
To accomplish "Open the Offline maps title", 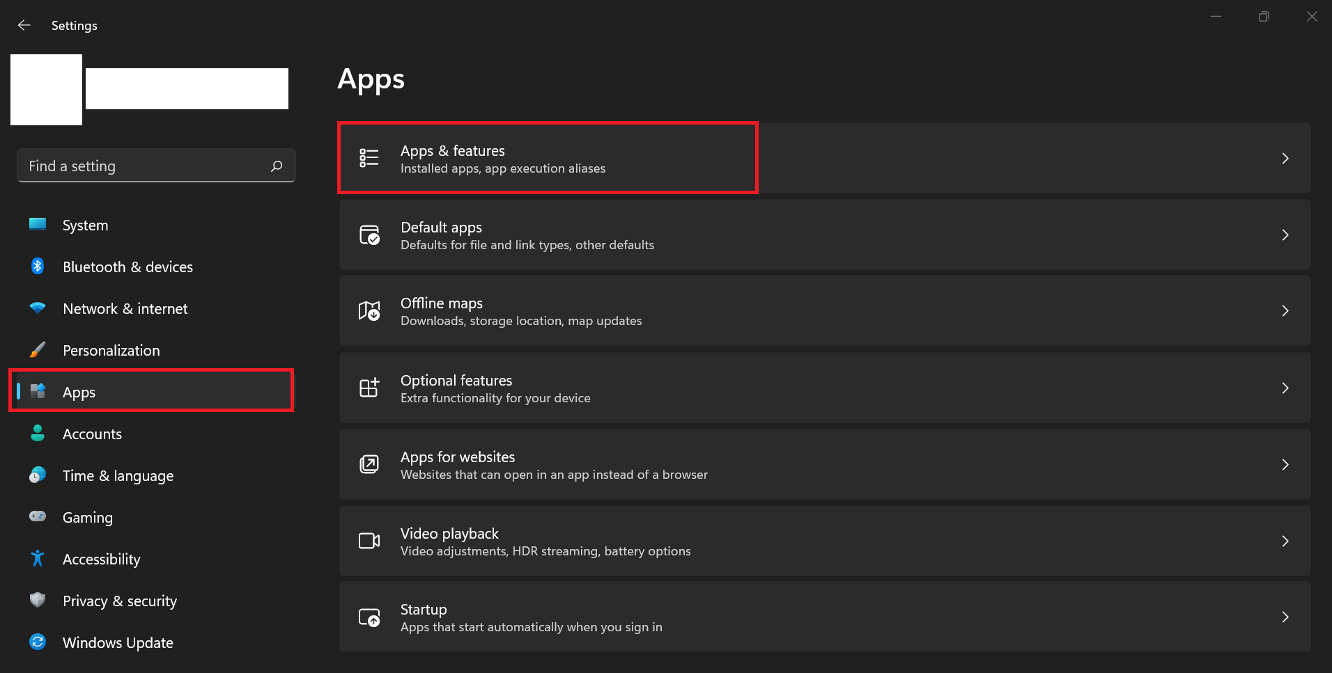I will [x=442, y=303].
